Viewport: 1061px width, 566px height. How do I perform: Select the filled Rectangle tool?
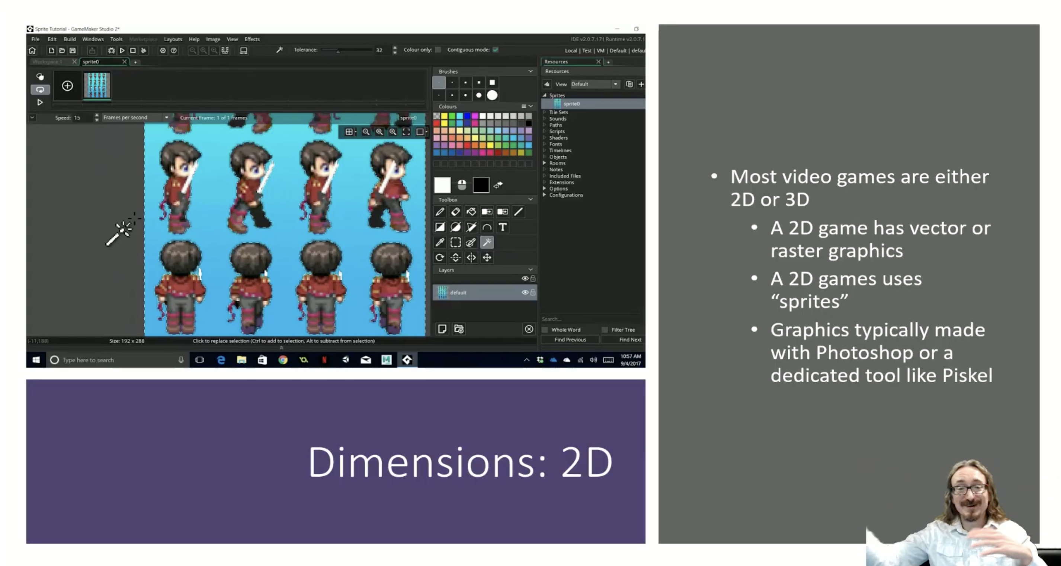(x=440, y=227)
